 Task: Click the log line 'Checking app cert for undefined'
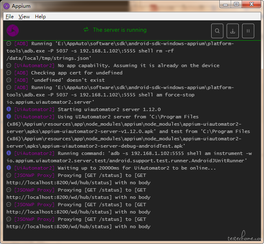pyautogui.click(x=77, y=73)
